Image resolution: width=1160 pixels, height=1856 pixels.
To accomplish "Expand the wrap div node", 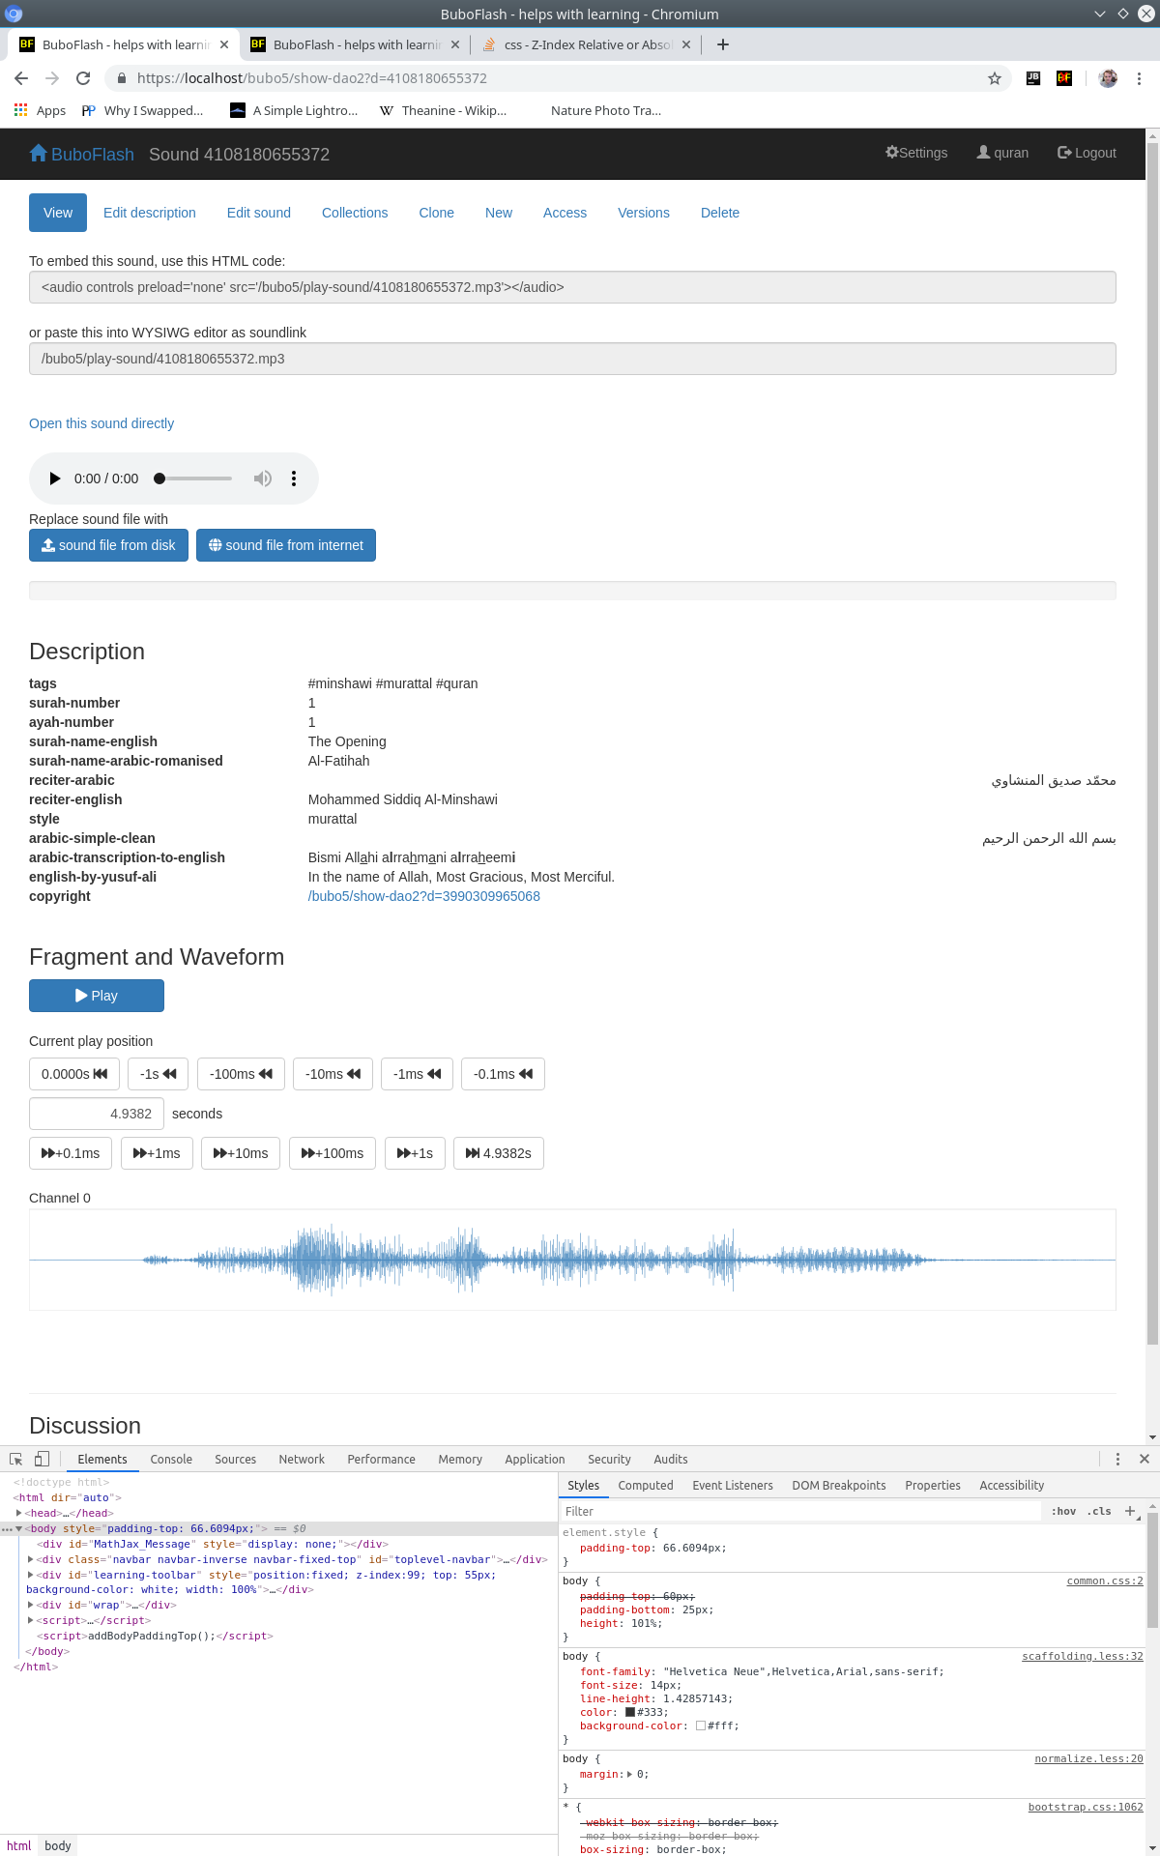I will pos(30,1606).
